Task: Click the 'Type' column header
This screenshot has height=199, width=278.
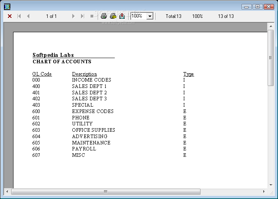Action: [189, 74]
